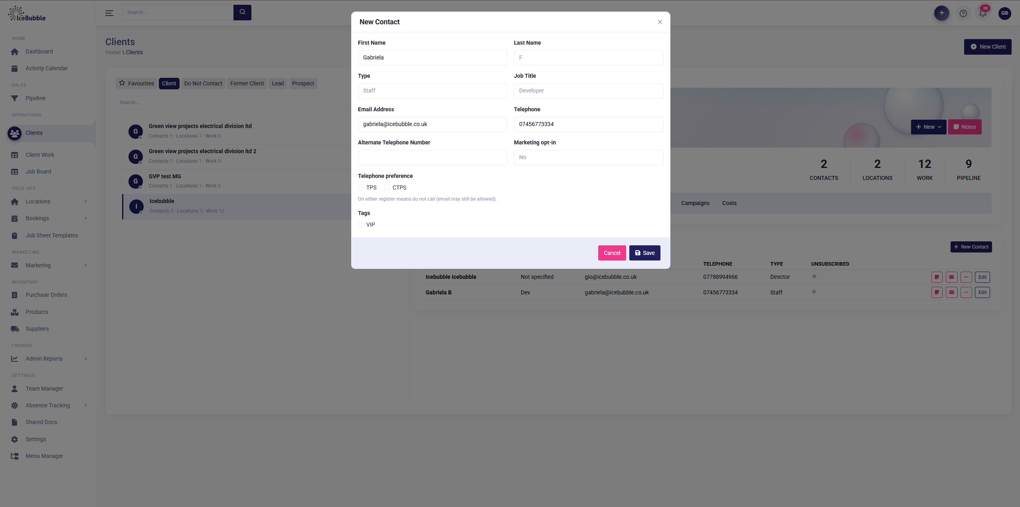This screenshot has height=507, width=1020.
Task: Click Edit for Icebubble Icebubble contact
Action: (x=982, y=277)
